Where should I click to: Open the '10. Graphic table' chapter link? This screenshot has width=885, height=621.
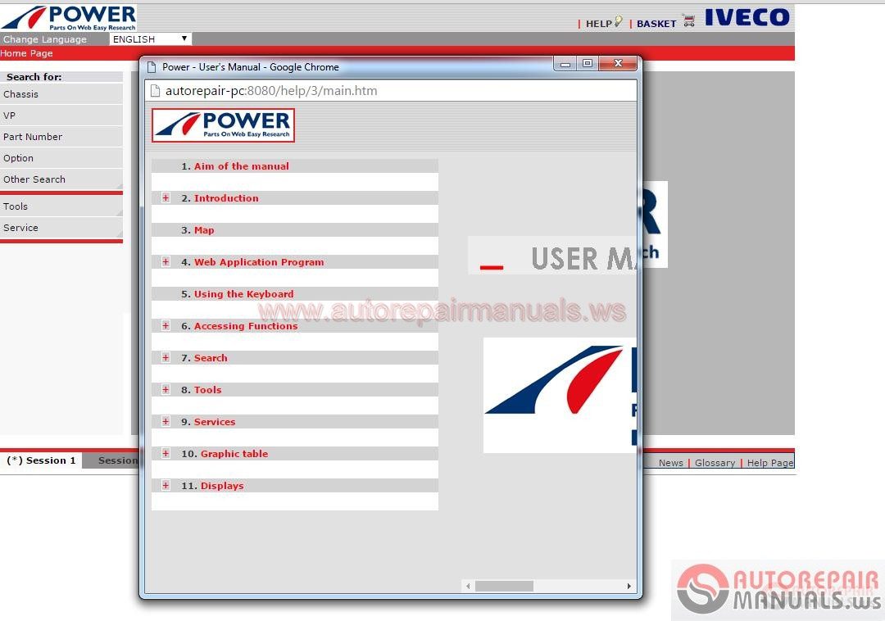coord(234,454)
